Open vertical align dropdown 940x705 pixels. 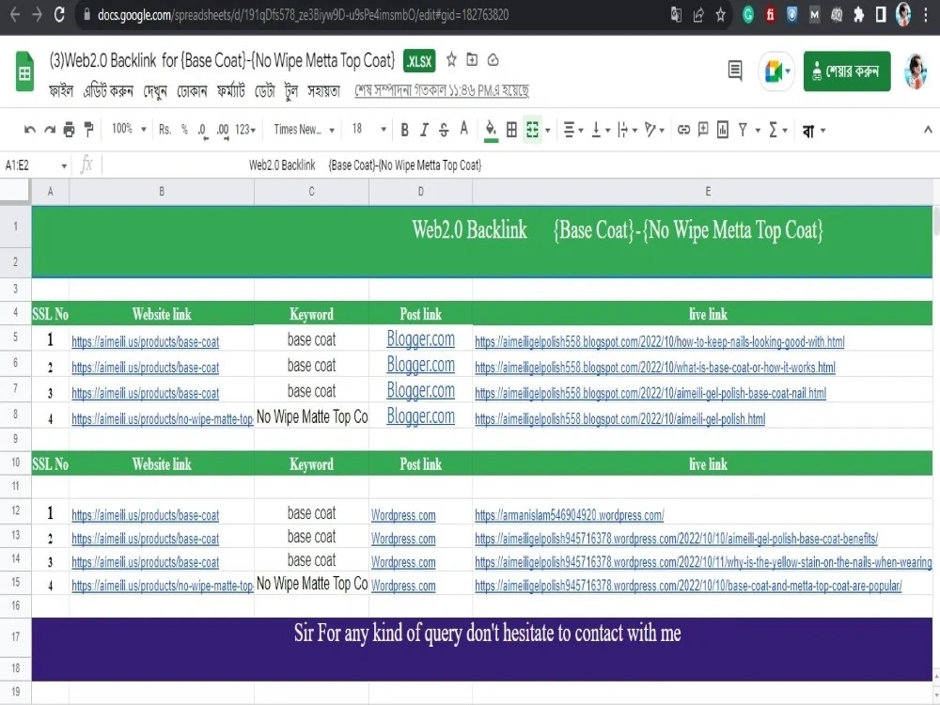(601, 130)
